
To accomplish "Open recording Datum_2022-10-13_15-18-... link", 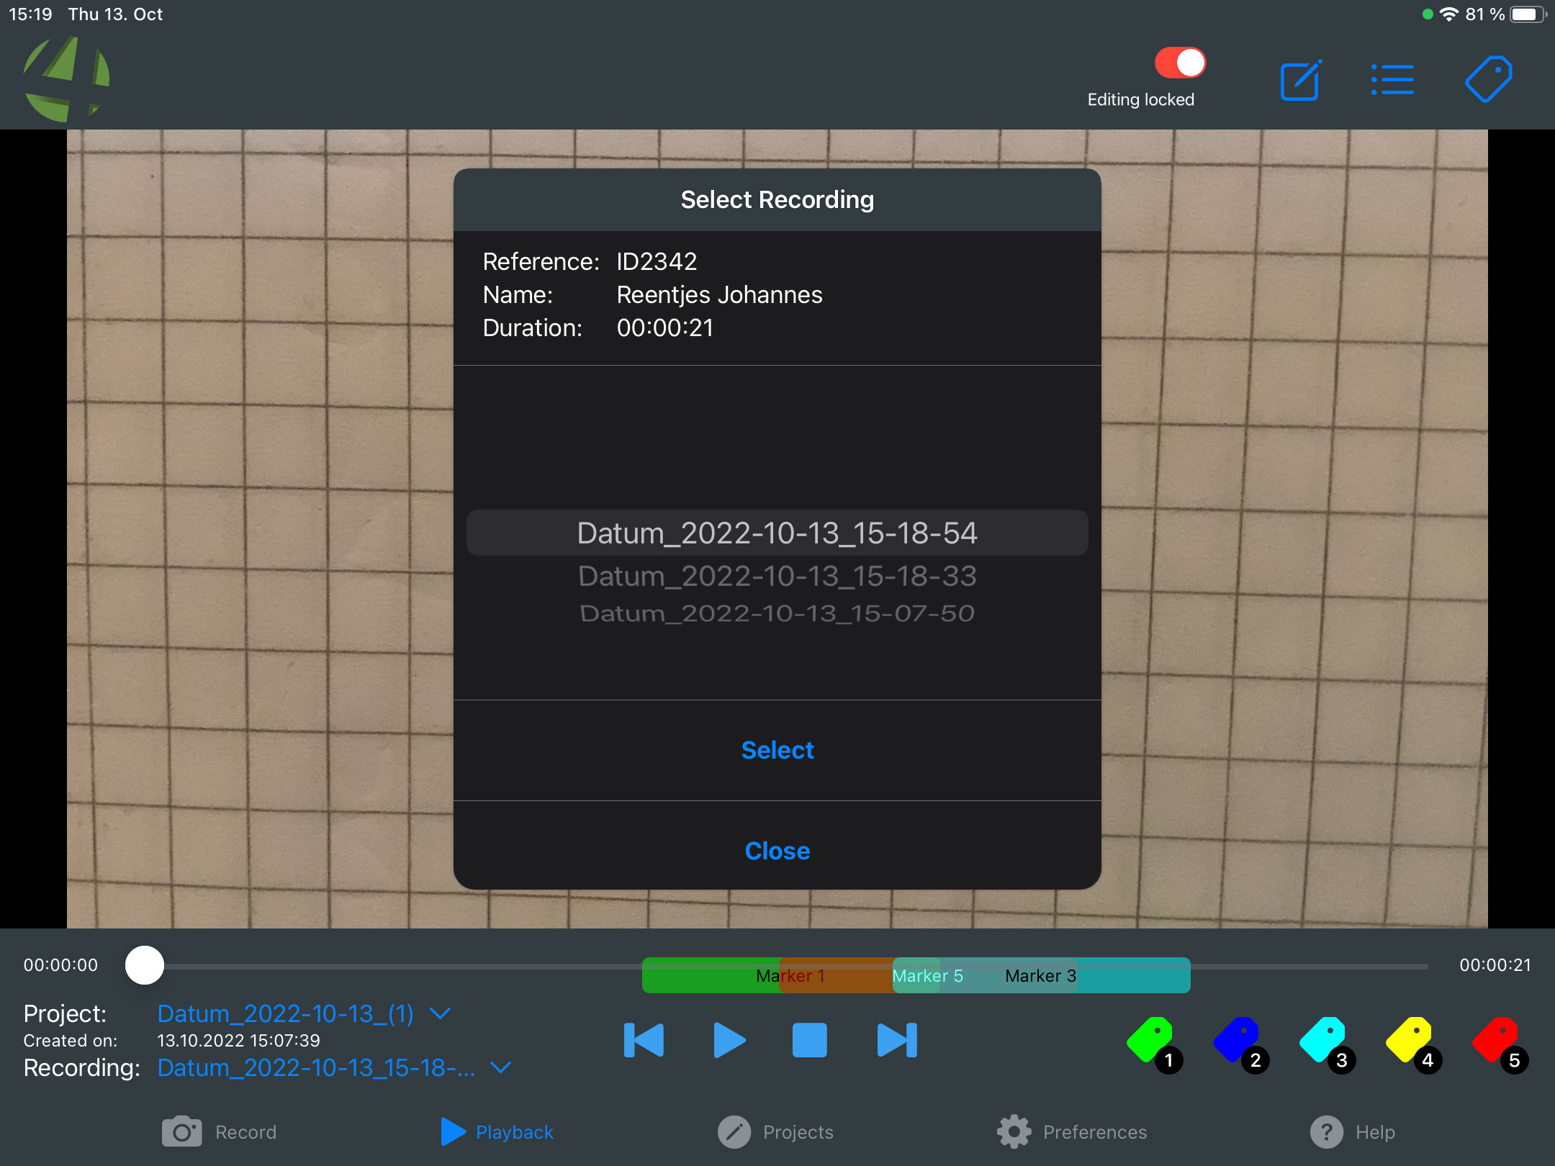I will pyautogui.click(x=316, y=1067).
